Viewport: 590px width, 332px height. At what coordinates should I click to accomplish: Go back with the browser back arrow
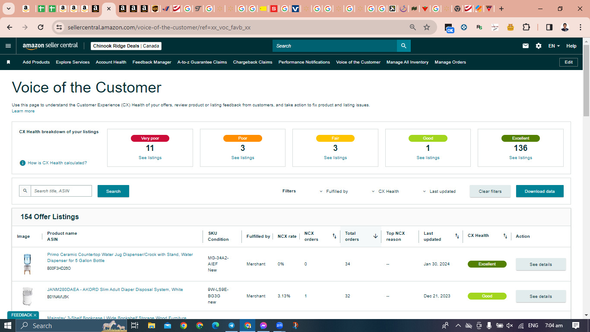tap(10, 27)
